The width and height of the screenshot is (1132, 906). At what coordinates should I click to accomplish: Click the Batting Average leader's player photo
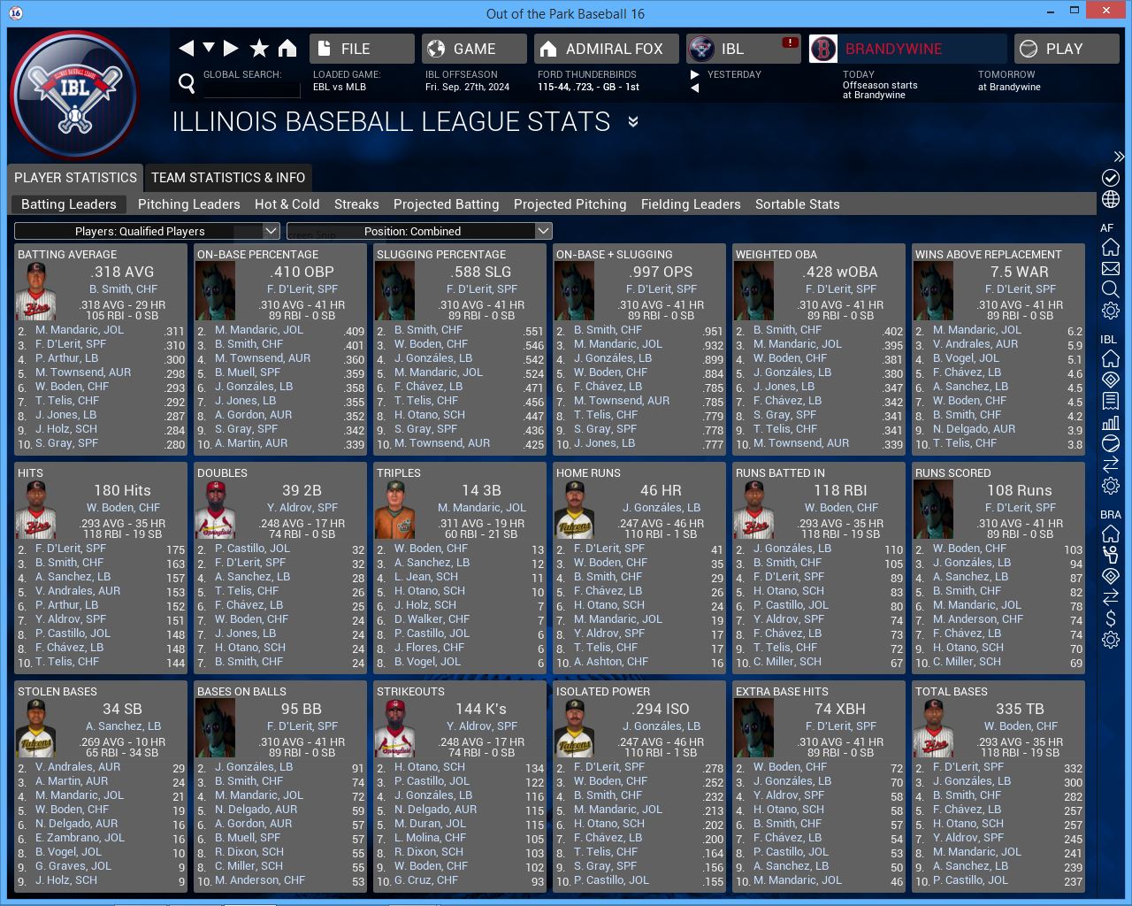click(35, 292)
